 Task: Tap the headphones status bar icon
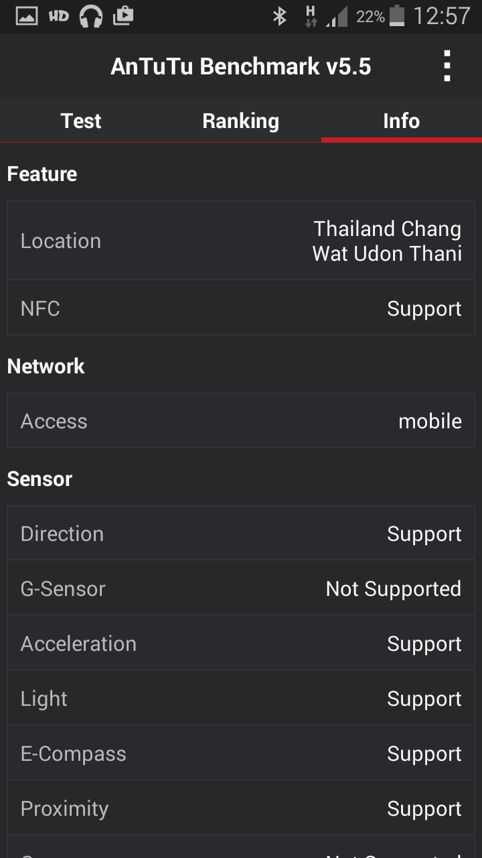pos(90,16)
